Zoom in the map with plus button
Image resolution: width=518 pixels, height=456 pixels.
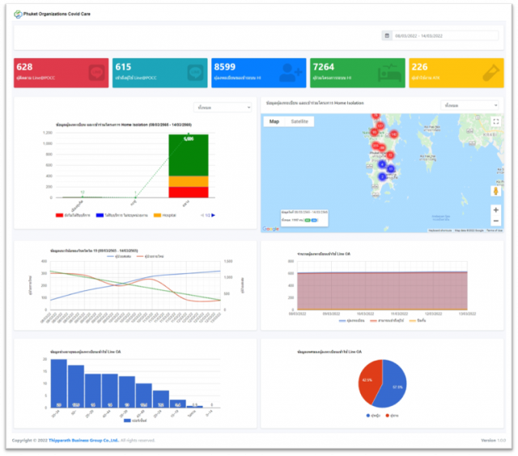point(495,209)
